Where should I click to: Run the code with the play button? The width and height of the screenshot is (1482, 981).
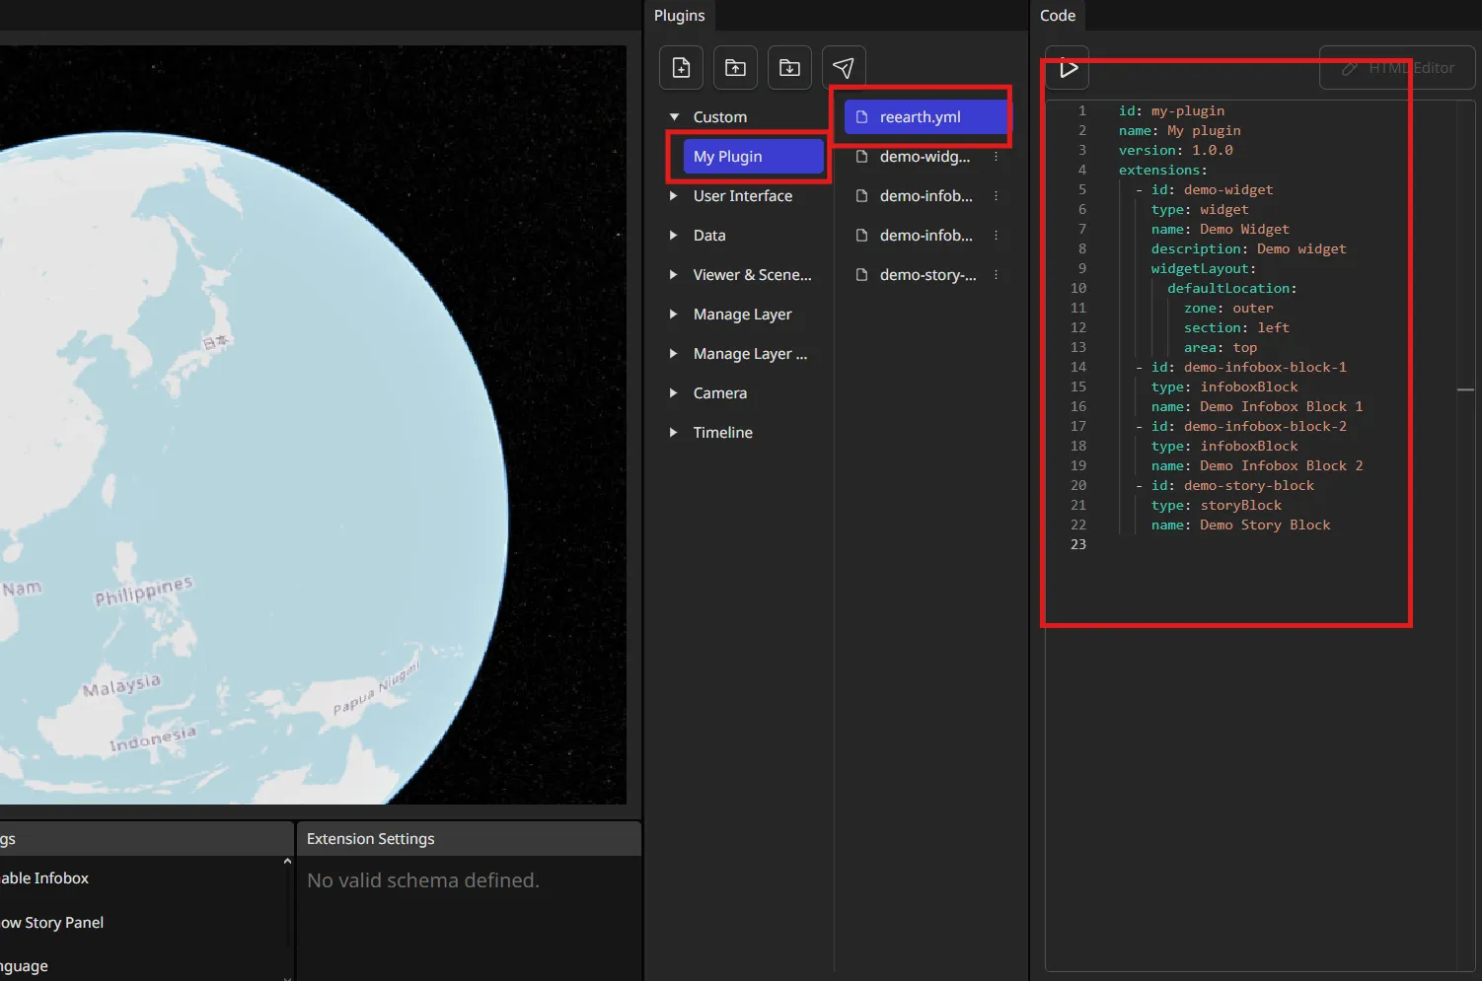[x=1068, y=68]
